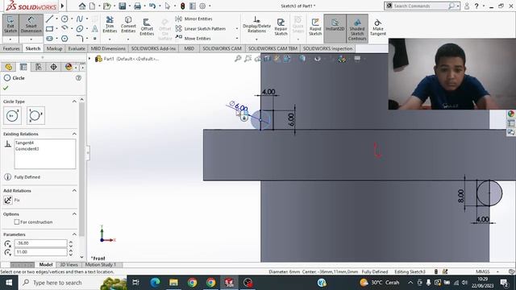Open the ConfigurationManager tab icon
This screenshot has height=290, width=516.
[38, 67]
